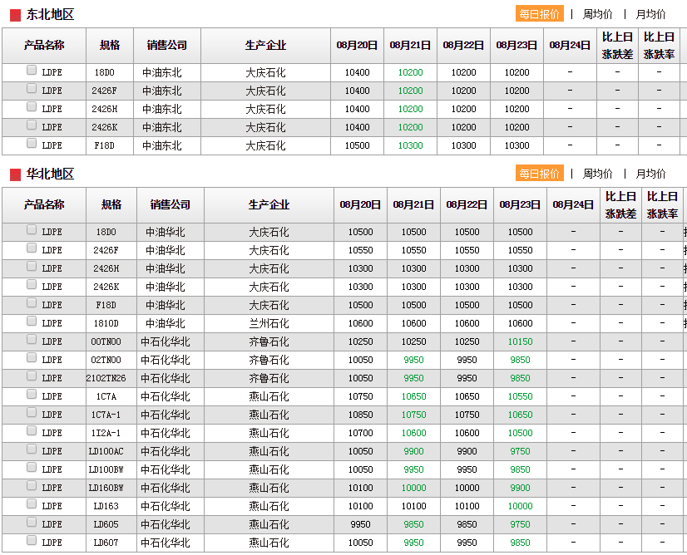
Task: Click 10550 08月20日 price in 华北 2426F row
Action: [361, 250]
